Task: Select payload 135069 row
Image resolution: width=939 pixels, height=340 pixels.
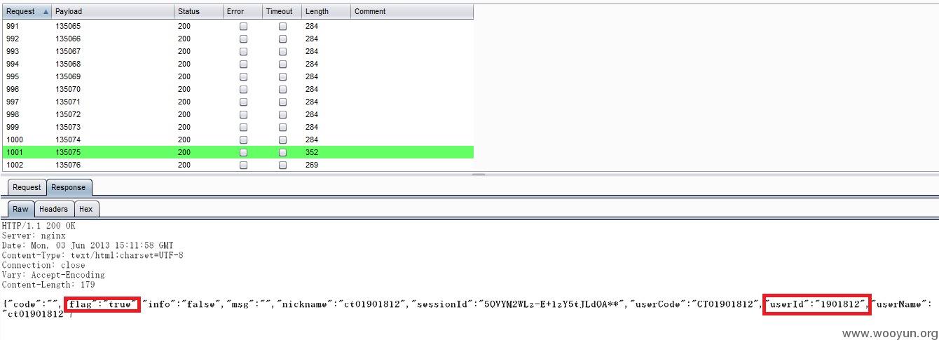Action: tap(238, 76)
